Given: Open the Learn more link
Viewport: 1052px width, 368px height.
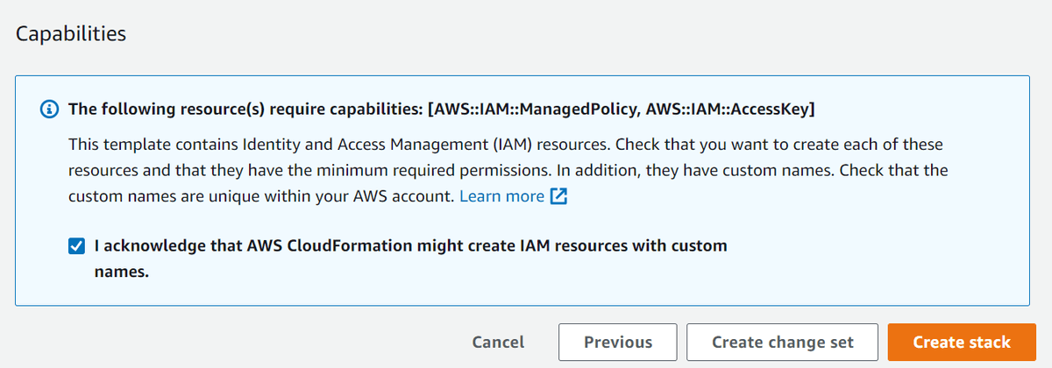Looking at the screenshot, I should point(501,196).
